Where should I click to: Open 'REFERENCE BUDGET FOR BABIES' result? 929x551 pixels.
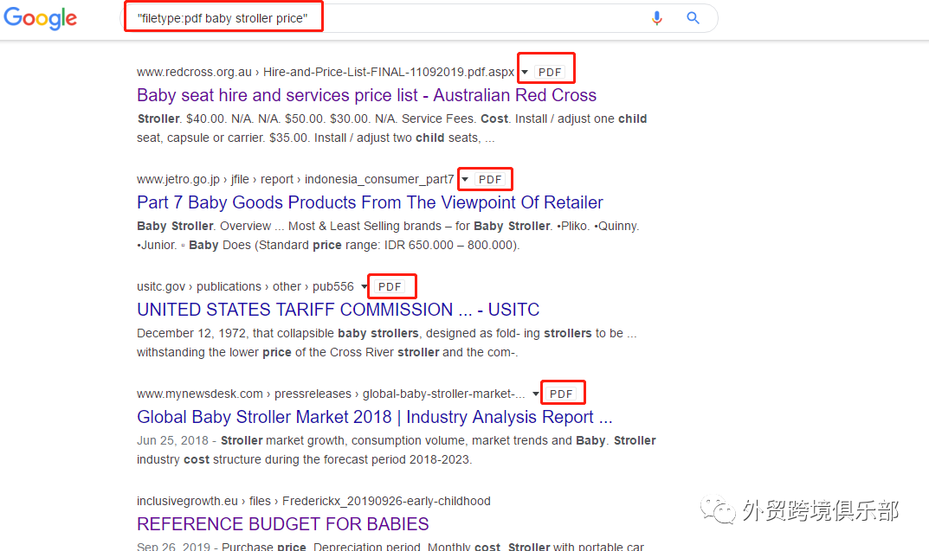click(x=282, y=524)
